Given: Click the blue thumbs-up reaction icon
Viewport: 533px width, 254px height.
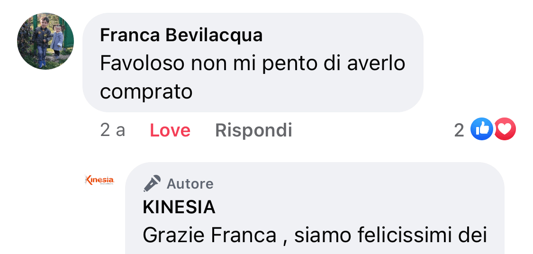Looking at the screenshot, I should [481, 129].
